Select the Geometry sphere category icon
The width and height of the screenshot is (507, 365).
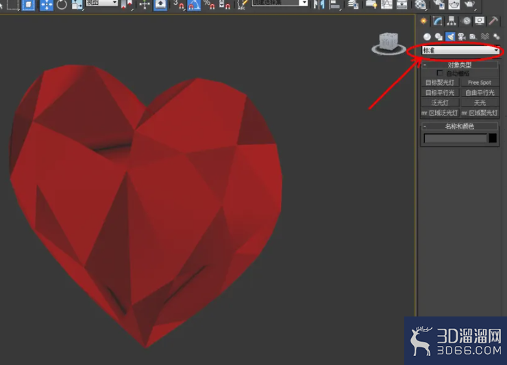427,36
